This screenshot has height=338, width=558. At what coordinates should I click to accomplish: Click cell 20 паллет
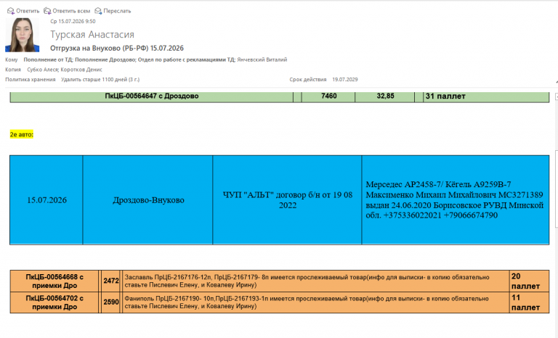pyautogui.click(x=529, y=281)
